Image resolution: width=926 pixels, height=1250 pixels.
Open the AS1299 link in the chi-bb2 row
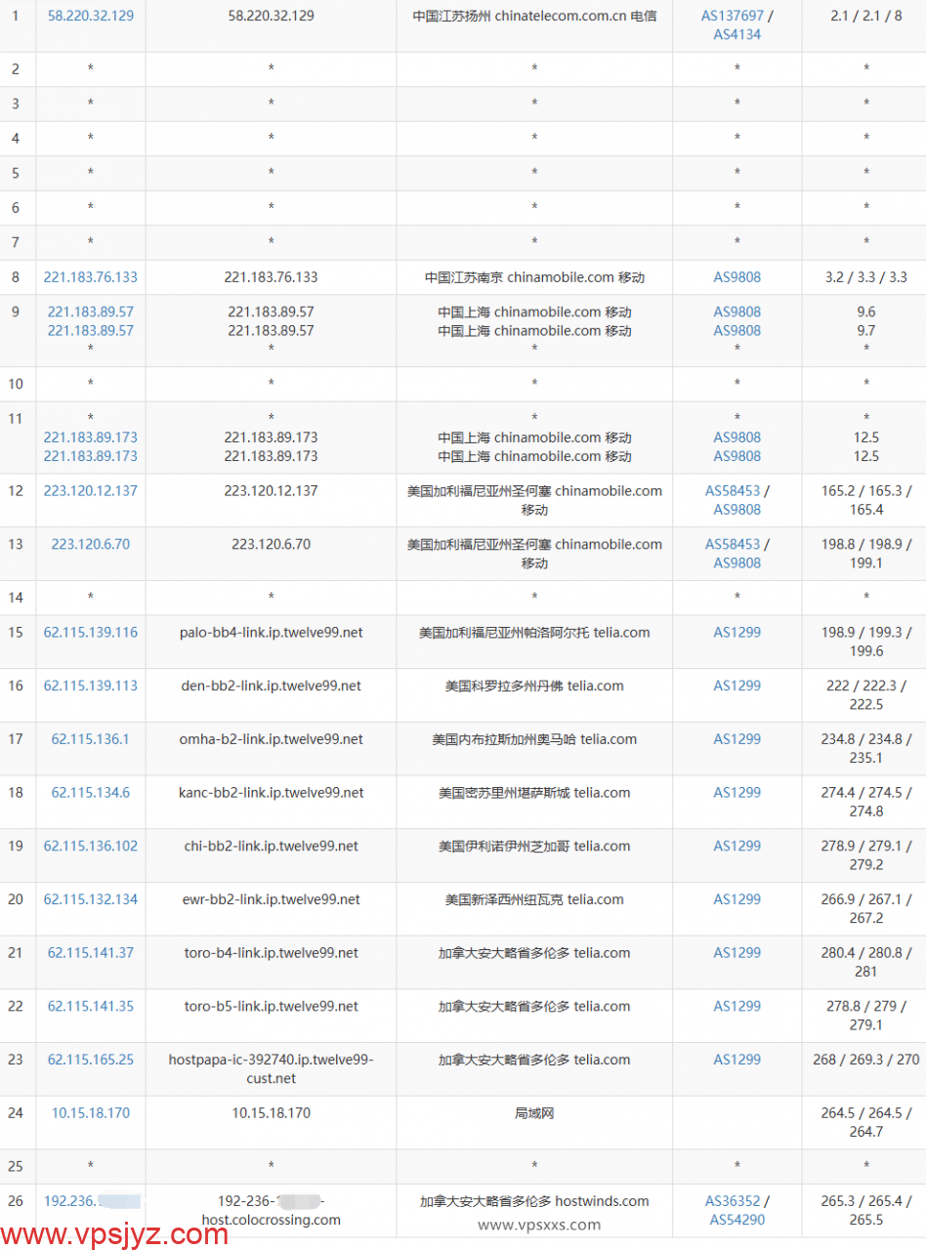[737, 847]
